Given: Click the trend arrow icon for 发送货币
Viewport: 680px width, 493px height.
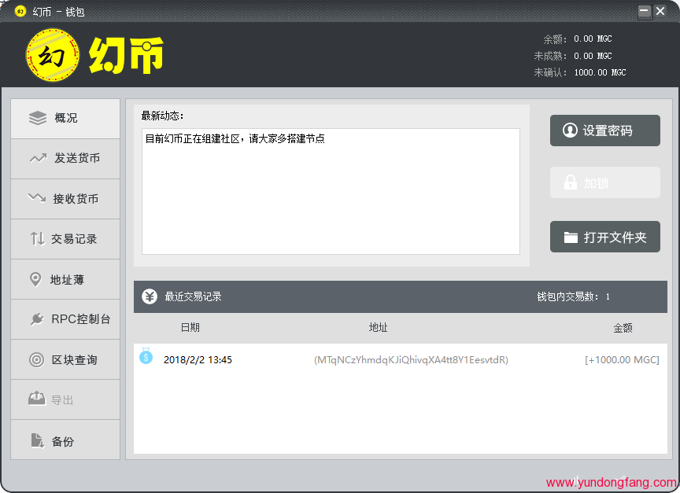Looking at the screenshot, I should [x=38, y=158].
